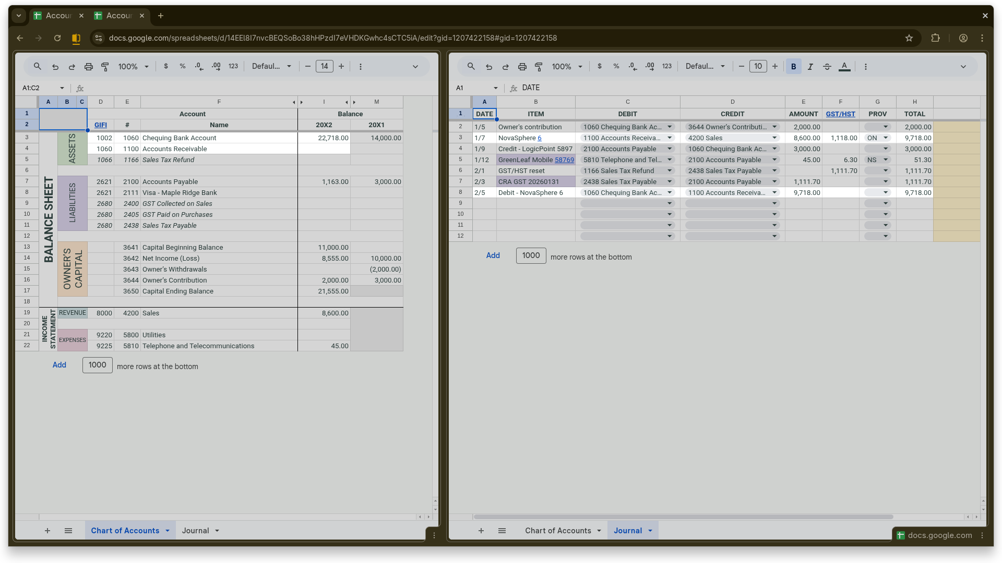Click the text color icon
The image size is (1002, 563).
[844, 67]
